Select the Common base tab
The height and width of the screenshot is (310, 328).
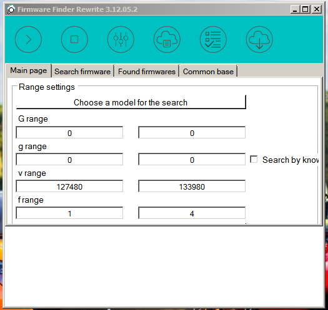[x=208, y=72]
